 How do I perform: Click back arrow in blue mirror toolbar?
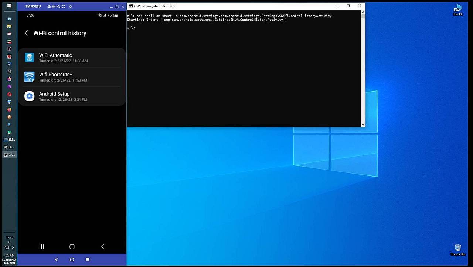[57, 260]
